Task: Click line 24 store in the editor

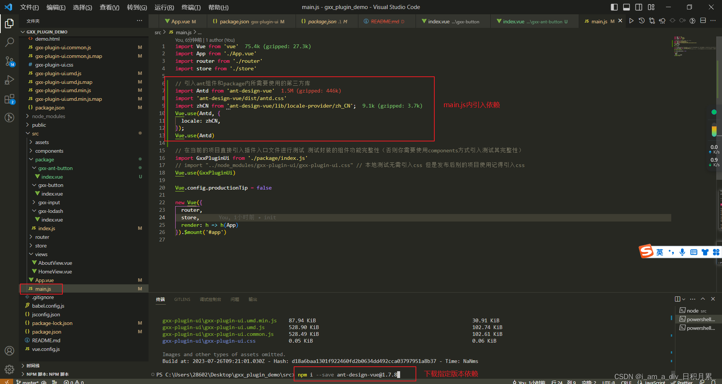Action: [190, 217]
